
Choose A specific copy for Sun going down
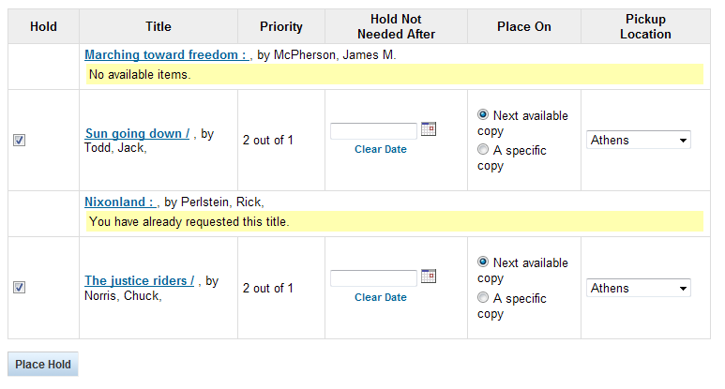pos(483,150)
